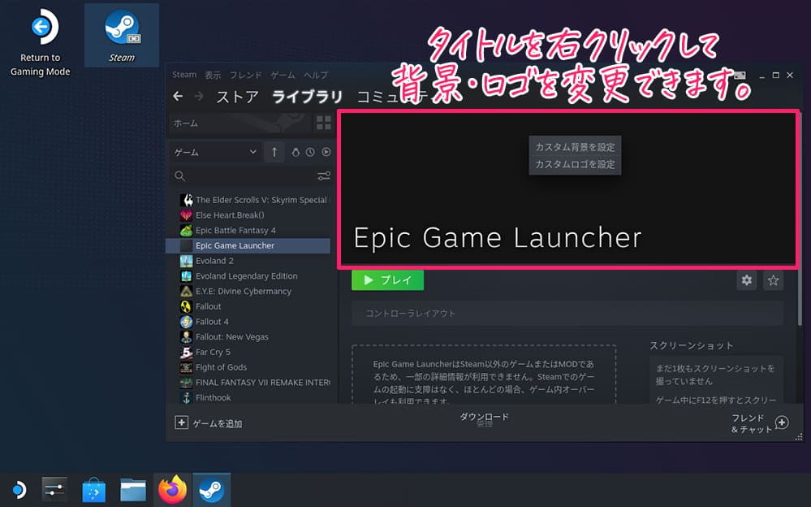
Task: Click Skyrim Special Edition game icon
Action: pos(186,200)
